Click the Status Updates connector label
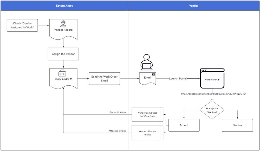260x151 pixels. [x=118, y=112]
